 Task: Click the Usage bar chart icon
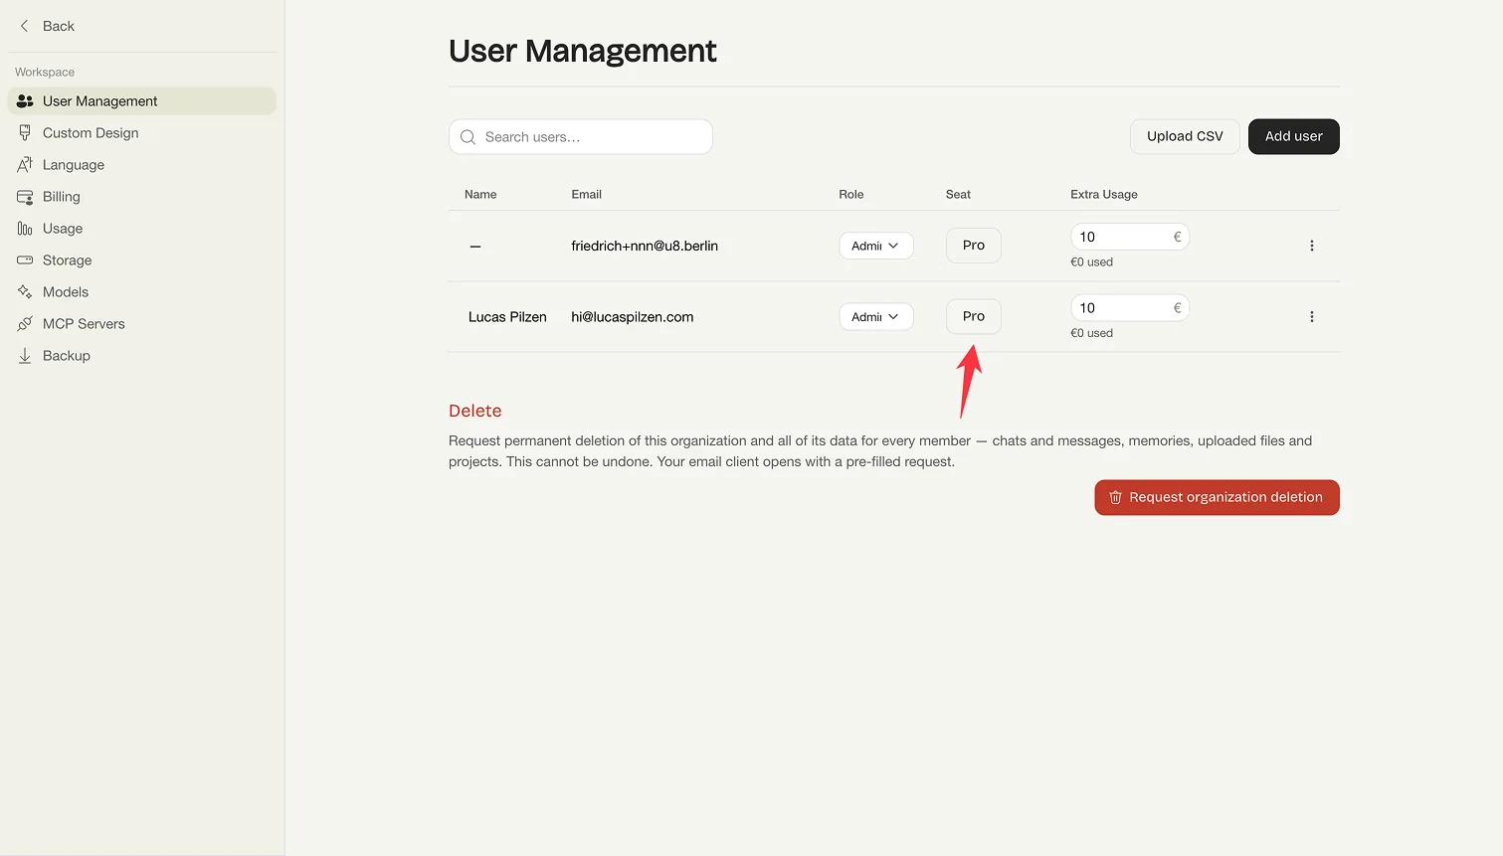pyautogui.click(x=25, y=229)
